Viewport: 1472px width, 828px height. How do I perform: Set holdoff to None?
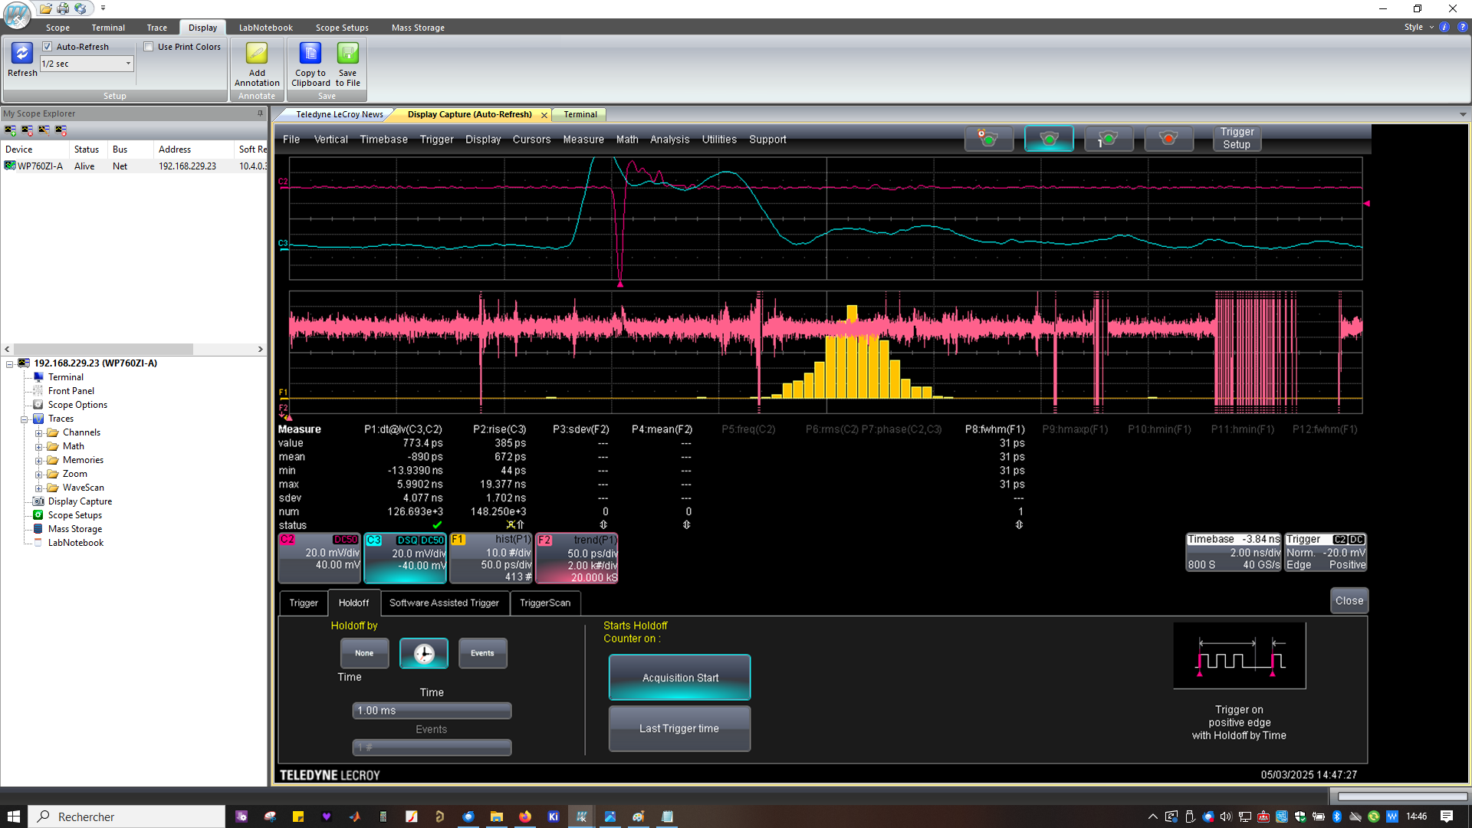point(364,653)
